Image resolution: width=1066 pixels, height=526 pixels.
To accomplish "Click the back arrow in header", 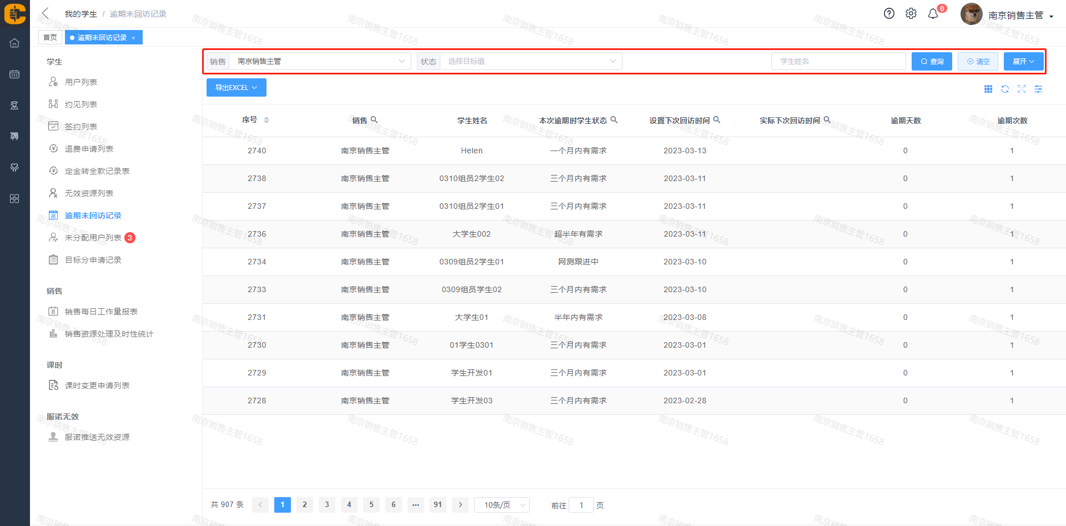I will (x=46, y=13).
